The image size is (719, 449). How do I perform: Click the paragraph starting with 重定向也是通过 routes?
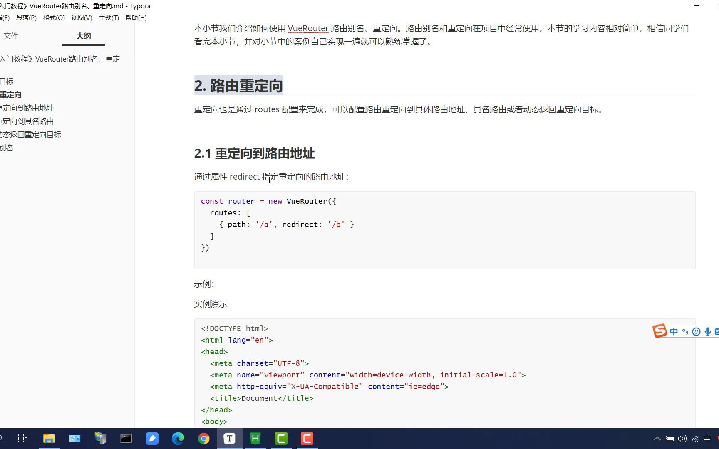click(399, 110)
